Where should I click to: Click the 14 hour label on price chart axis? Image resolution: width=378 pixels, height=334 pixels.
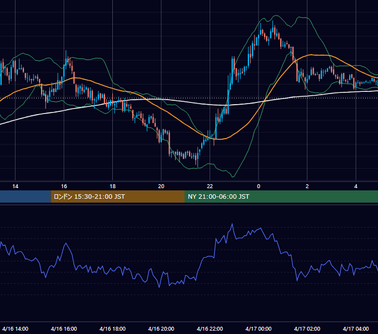coord(15,186)
